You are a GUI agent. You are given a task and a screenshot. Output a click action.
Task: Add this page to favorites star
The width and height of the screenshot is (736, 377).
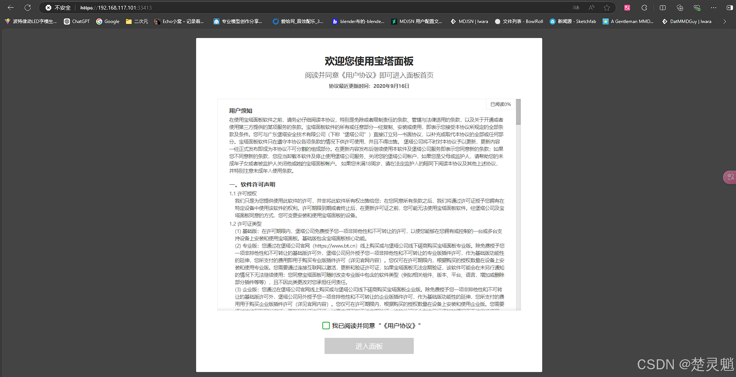click(x=607, y=8)
